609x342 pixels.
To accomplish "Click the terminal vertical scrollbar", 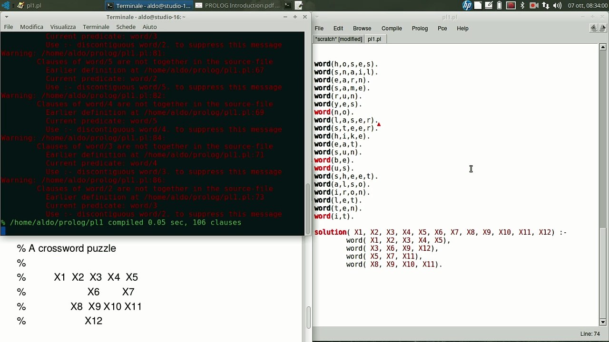I will [308, 209].
